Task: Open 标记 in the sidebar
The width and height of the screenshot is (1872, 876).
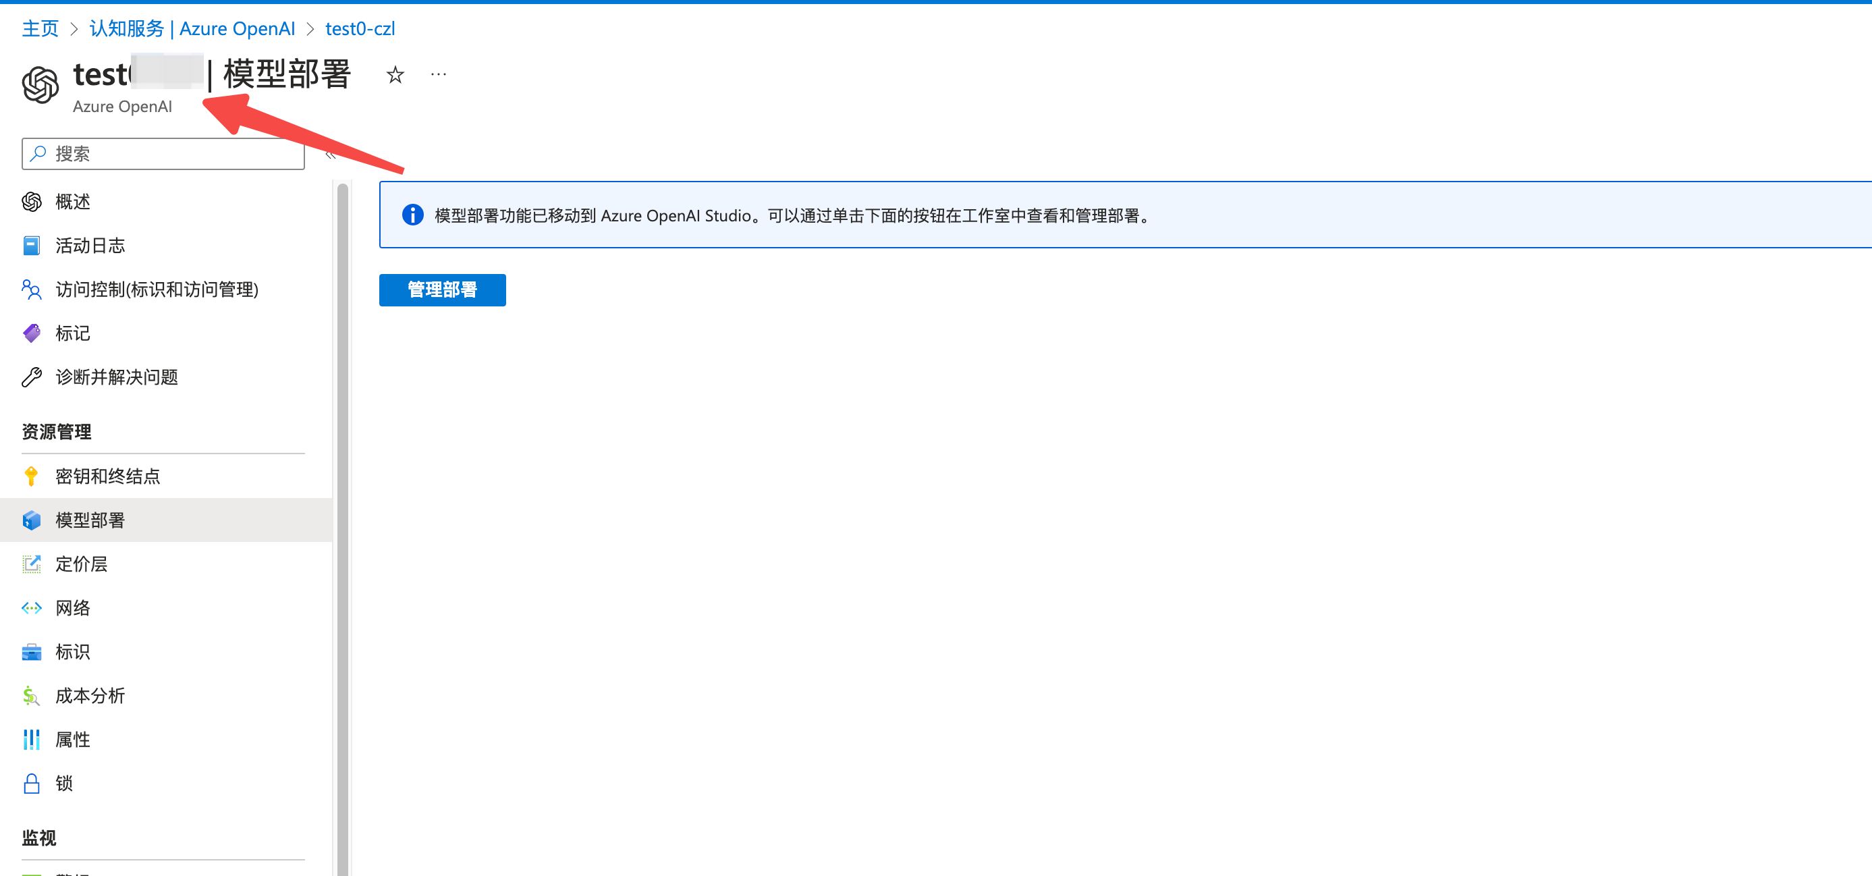Action: click(166, 333)
